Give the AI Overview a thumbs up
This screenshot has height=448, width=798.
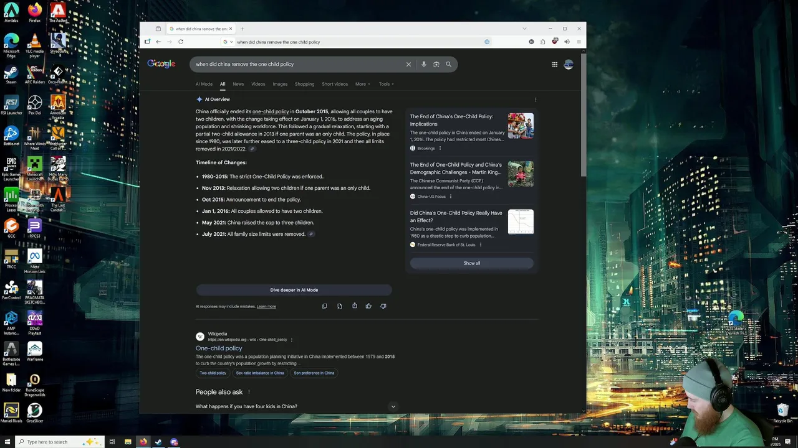368,306
